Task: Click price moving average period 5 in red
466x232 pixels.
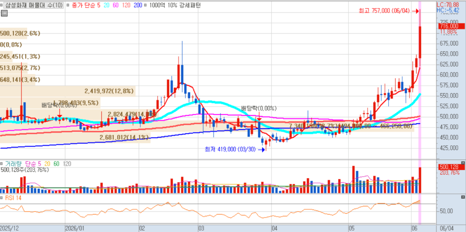Action: point(98,5)
